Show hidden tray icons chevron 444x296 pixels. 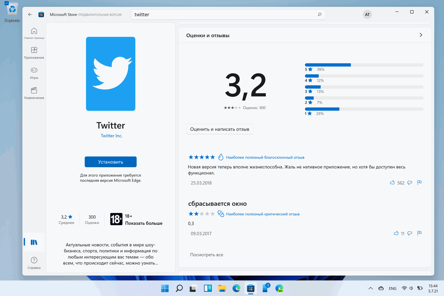tap(371, 288)
